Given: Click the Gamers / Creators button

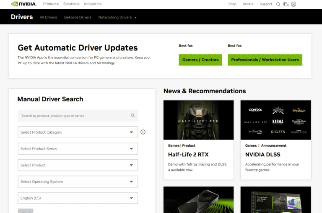Looking at the screenshot, I should pyautogui.click(x=200, y=60).
